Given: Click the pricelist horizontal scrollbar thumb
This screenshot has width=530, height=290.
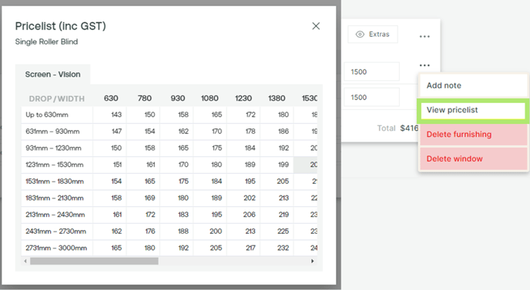Looking at the screenshot, I should [x=94, y=261].
